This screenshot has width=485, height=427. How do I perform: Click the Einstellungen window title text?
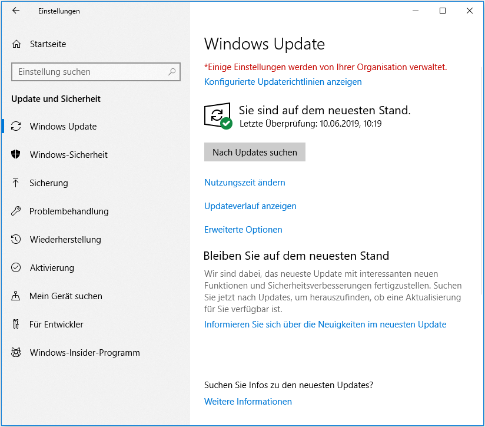point(59,11)
